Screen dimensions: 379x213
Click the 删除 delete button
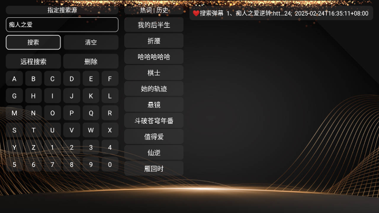91,62
